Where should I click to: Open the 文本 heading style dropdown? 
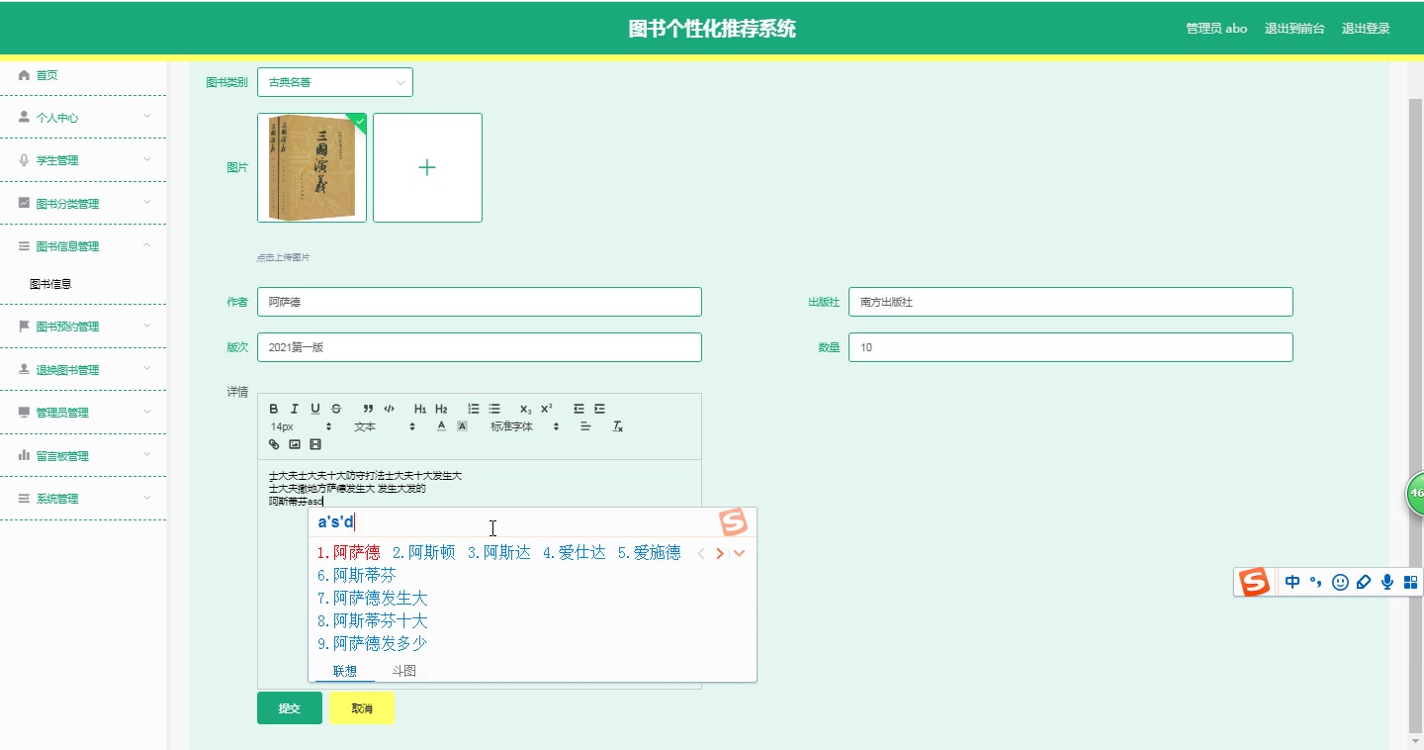[385, 426]
